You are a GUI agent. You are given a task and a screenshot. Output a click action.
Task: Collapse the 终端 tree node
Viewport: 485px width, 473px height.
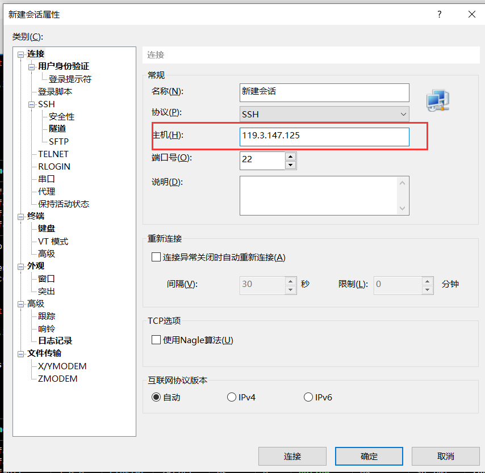click(x=20, y=217)
